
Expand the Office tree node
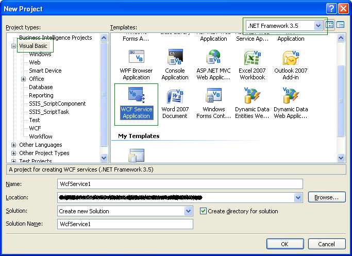(x=23, y=79)
